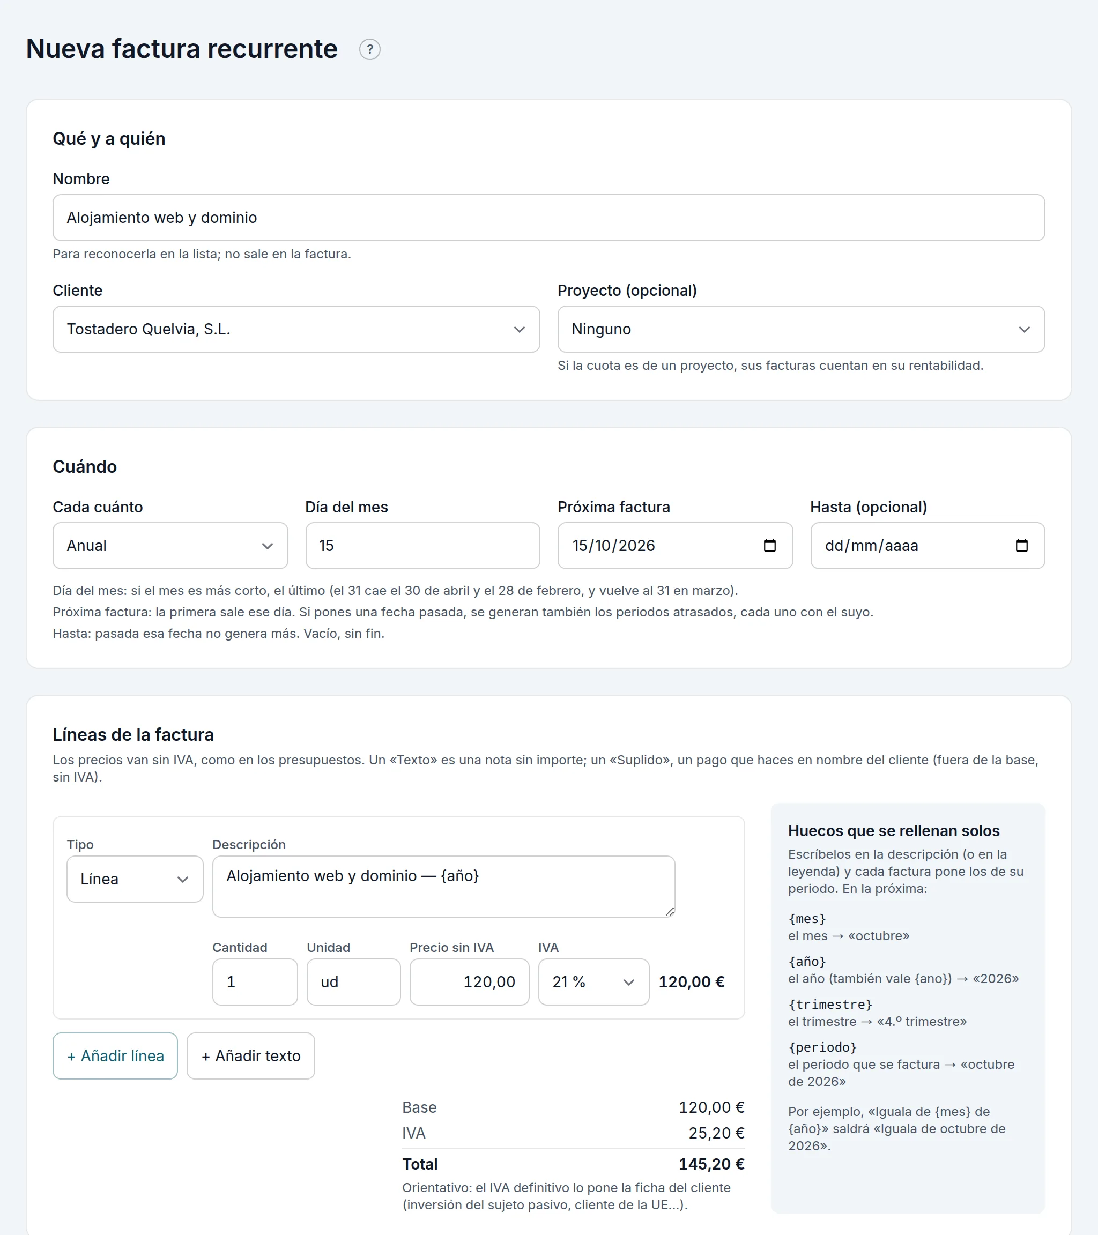Click the + Añadir texto button

click(x=250, y=1056)
